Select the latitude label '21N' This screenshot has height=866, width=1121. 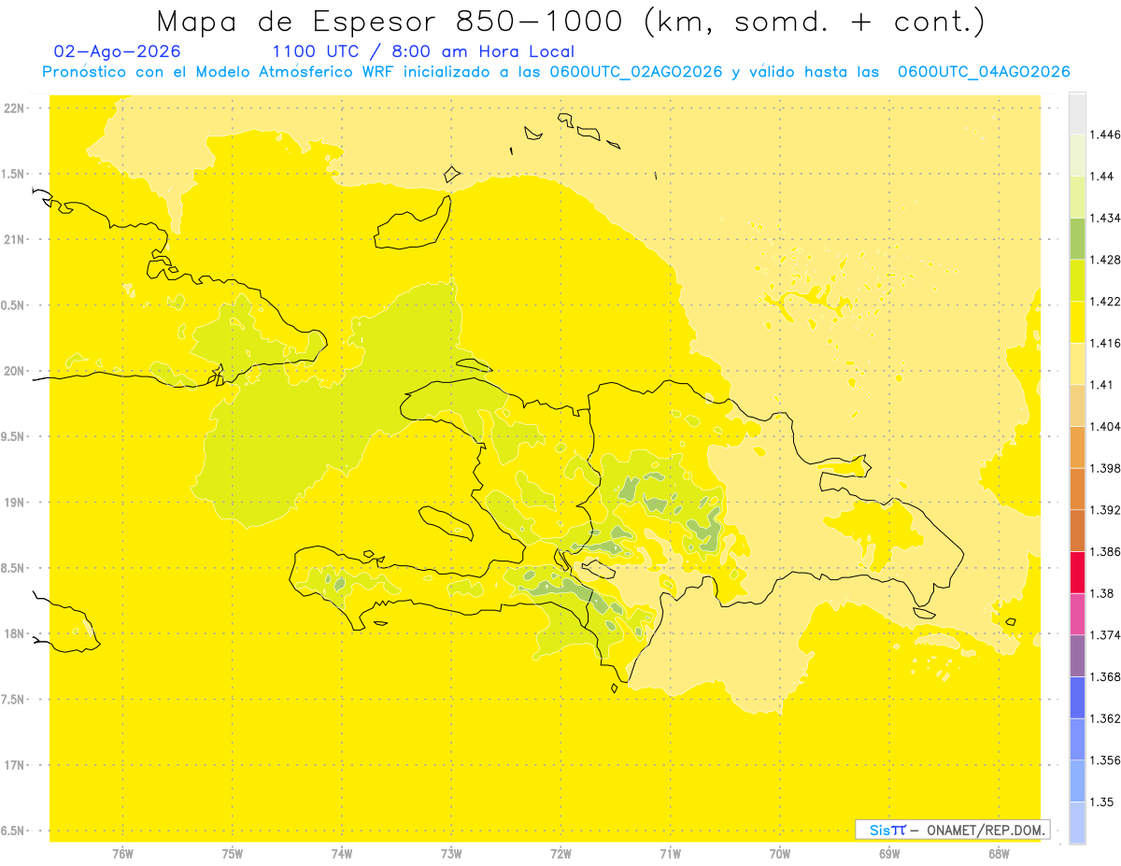pos(14,240)
